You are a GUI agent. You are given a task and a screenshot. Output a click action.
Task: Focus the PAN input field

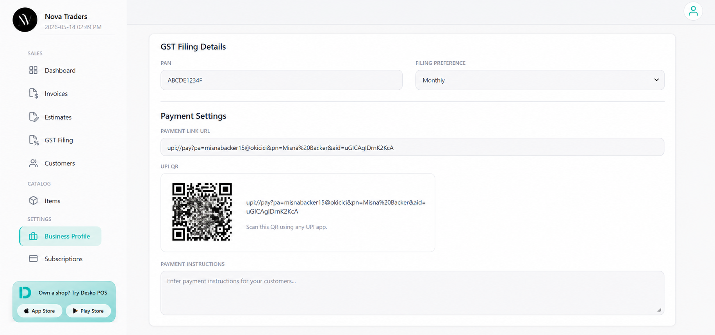coord(281,80)
